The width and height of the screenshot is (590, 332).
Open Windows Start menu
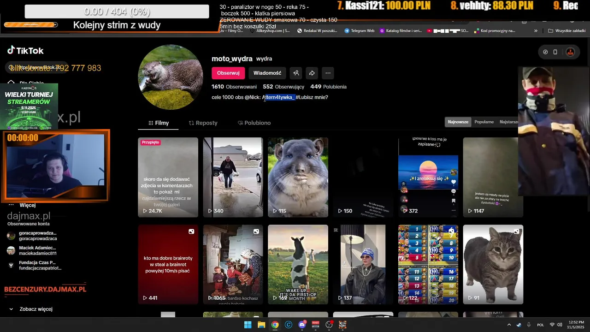click(x=248, y=325)
